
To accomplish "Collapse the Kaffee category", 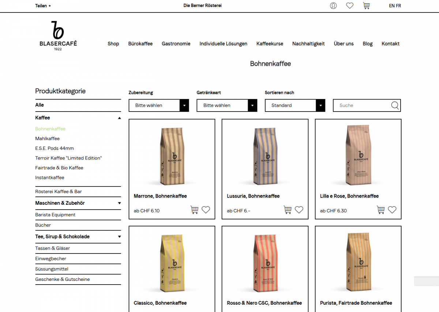I will 119,118.
